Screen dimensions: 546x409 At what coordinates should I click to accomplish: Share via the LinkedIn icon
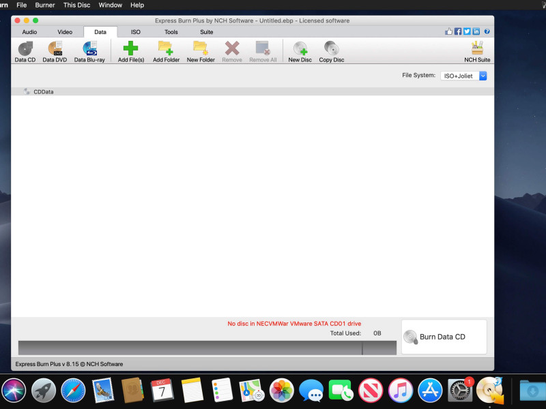[x=476, y=31]
